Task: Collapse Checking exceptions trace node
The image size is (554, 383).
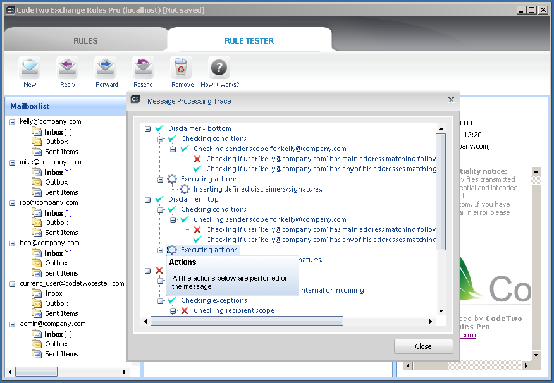Action: click(x=161, y=301)
